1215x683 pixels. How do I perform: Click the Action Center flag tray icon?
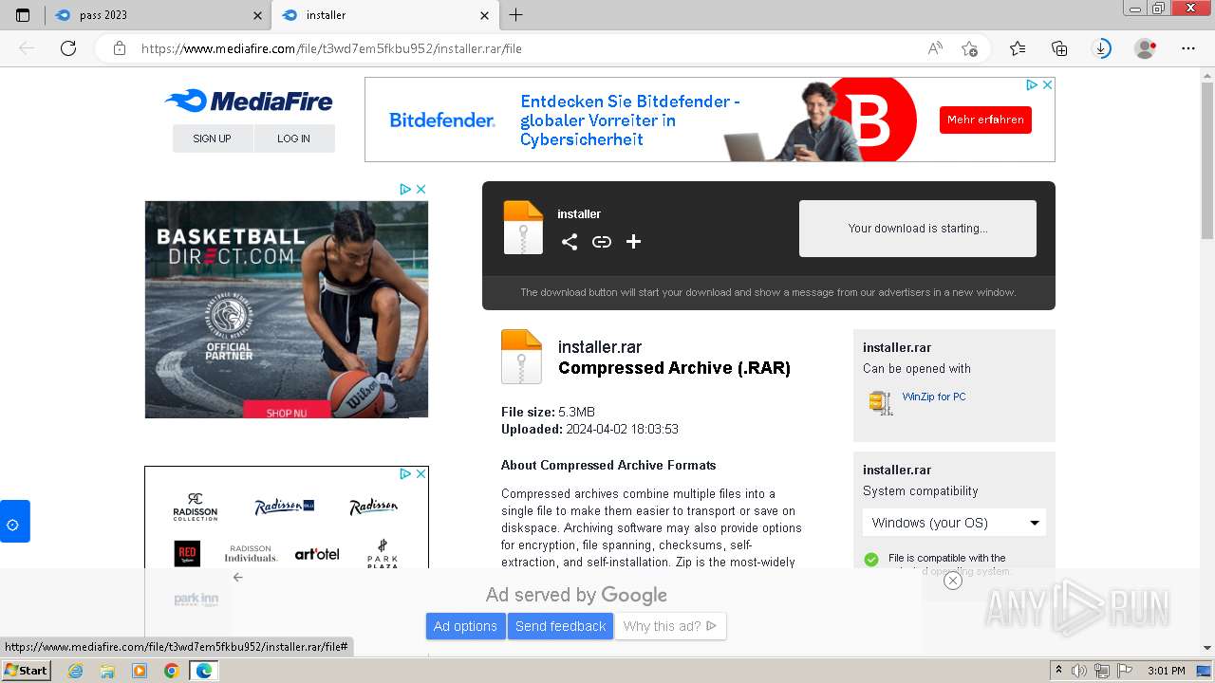tap(1126, 671)
